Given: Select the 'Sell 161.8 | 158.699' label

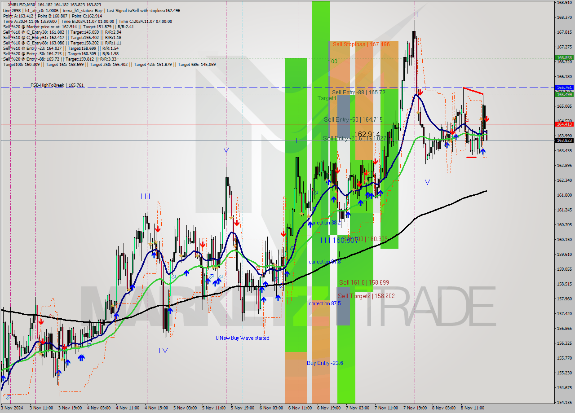Looking at the screenshot, I should pyautogui.click(x=364, y=283).
